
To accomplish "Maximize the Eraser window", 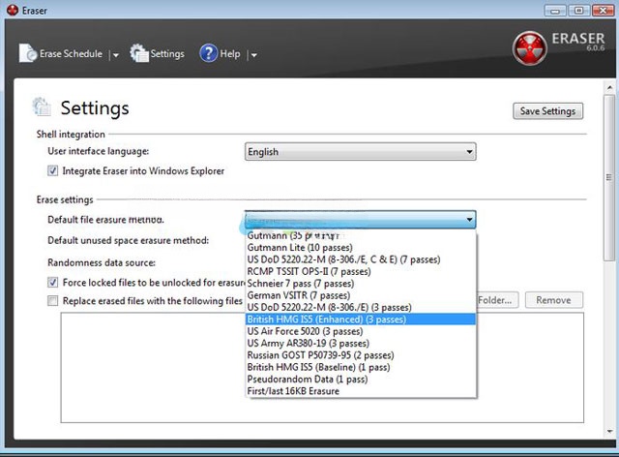I will pyautogui.click(x=578, y=11).
